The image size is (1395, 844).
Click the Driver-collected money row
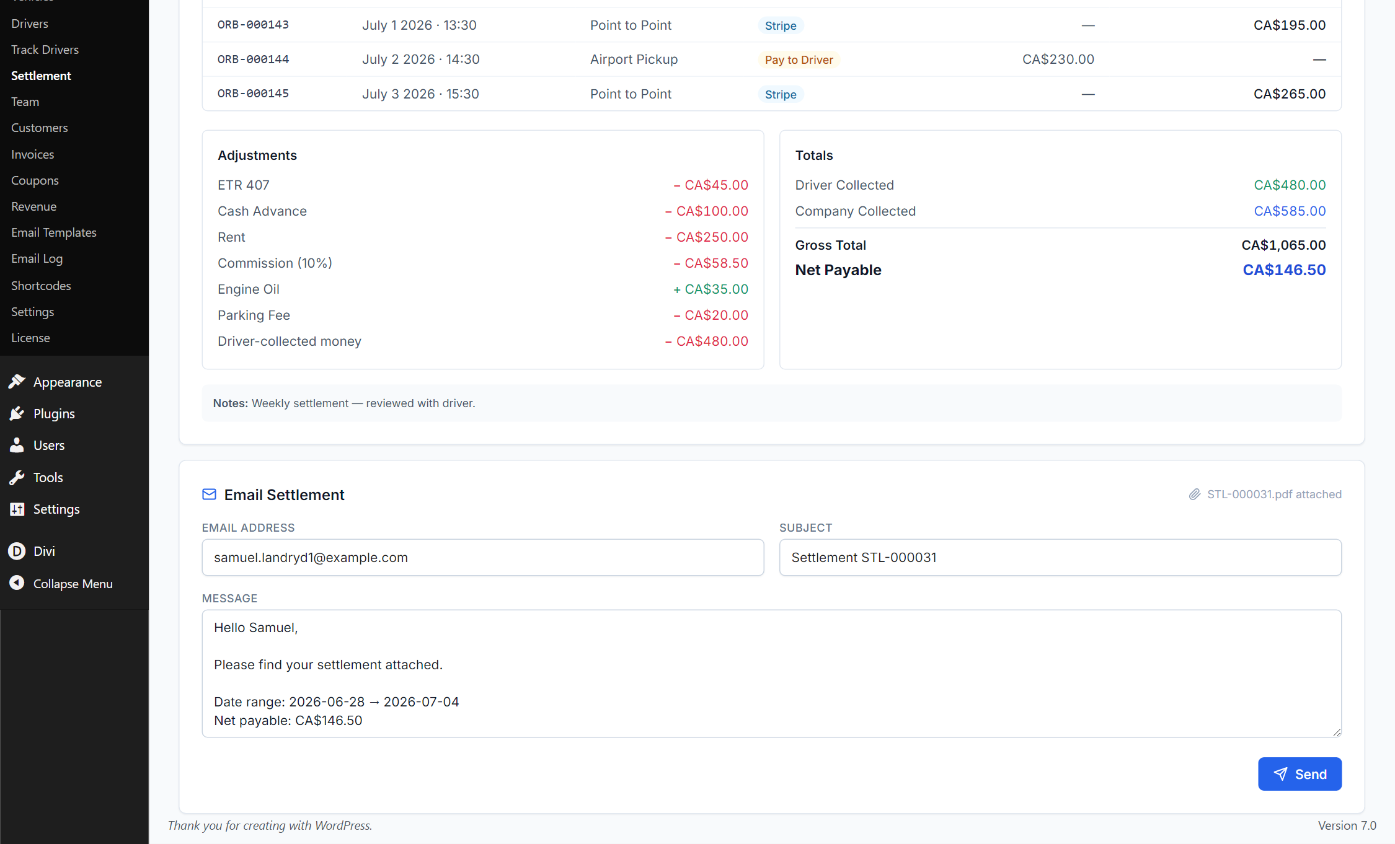click(483, 341)
